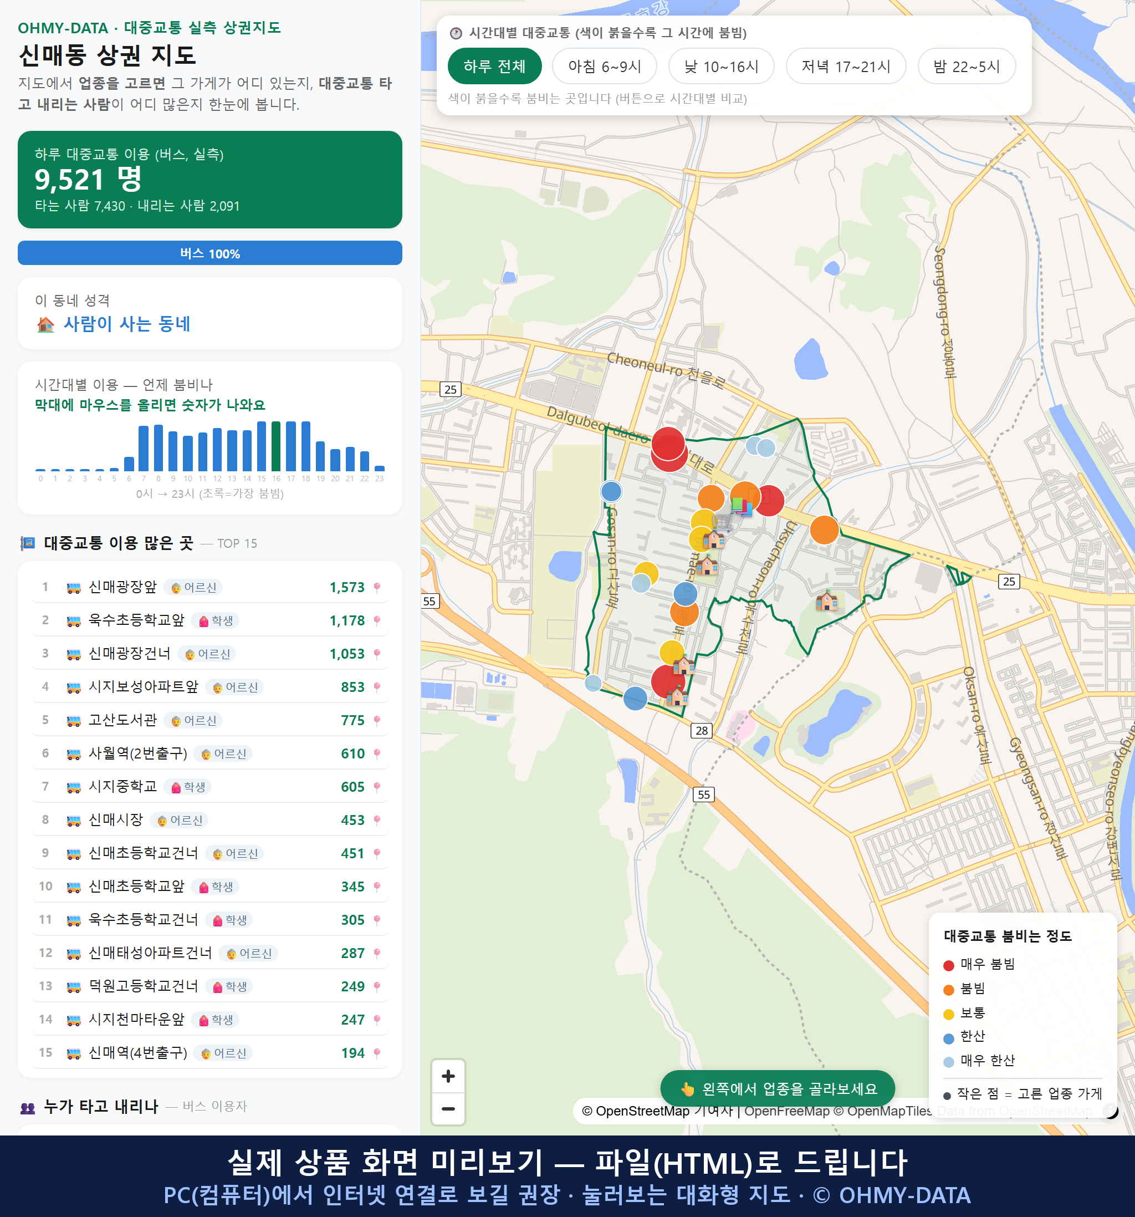The height and width of the screenshot is (1217, 1135).
Task: Click the pin icon for 신매시장
Action: (x=377, y=821)
